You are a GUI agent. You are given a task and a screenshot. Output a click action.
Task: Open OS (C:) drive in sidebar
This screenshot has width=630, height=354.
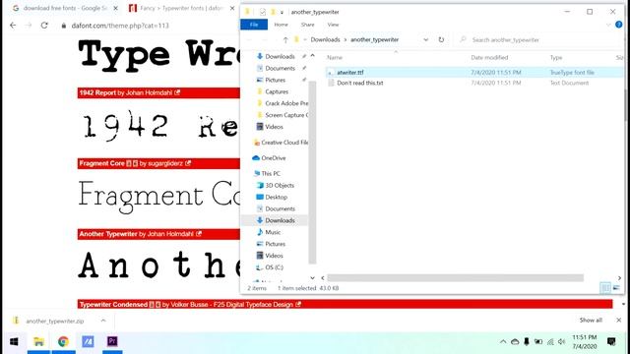pyautogui.click(x=274, y=266)
